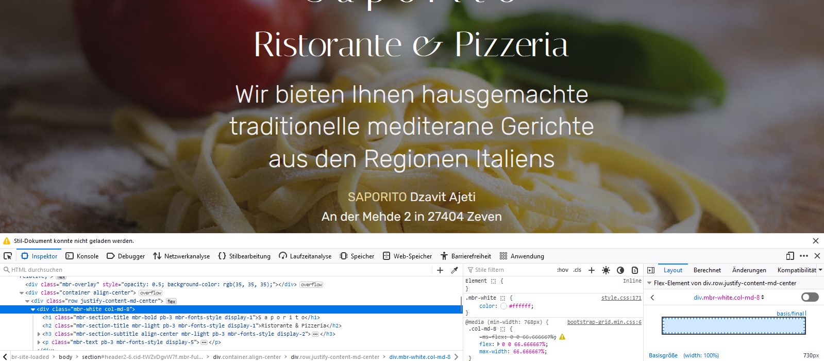Toggle the .cls classes panel

[577, 270]
